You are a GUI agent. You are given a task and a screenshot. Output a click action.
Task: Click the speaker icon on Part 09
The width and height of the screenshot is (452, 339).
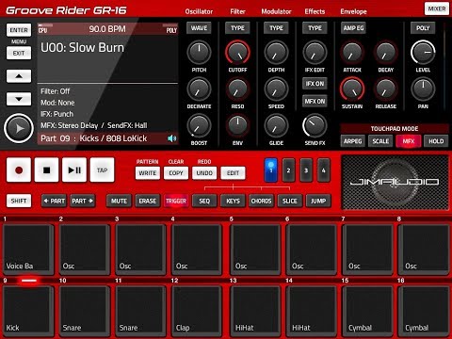pyautogui.click(x=171, y=138)
